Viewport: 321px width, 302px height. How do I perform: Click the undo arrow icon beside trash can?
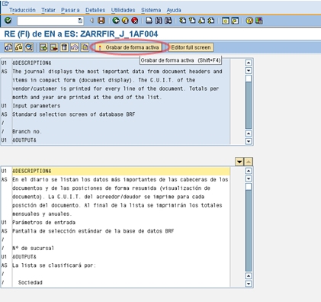[x=75, y=47]
